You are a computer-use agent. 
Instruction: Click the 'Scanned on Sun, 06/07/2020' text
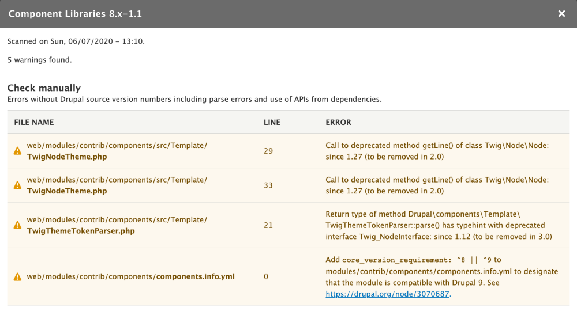point(76,41)
